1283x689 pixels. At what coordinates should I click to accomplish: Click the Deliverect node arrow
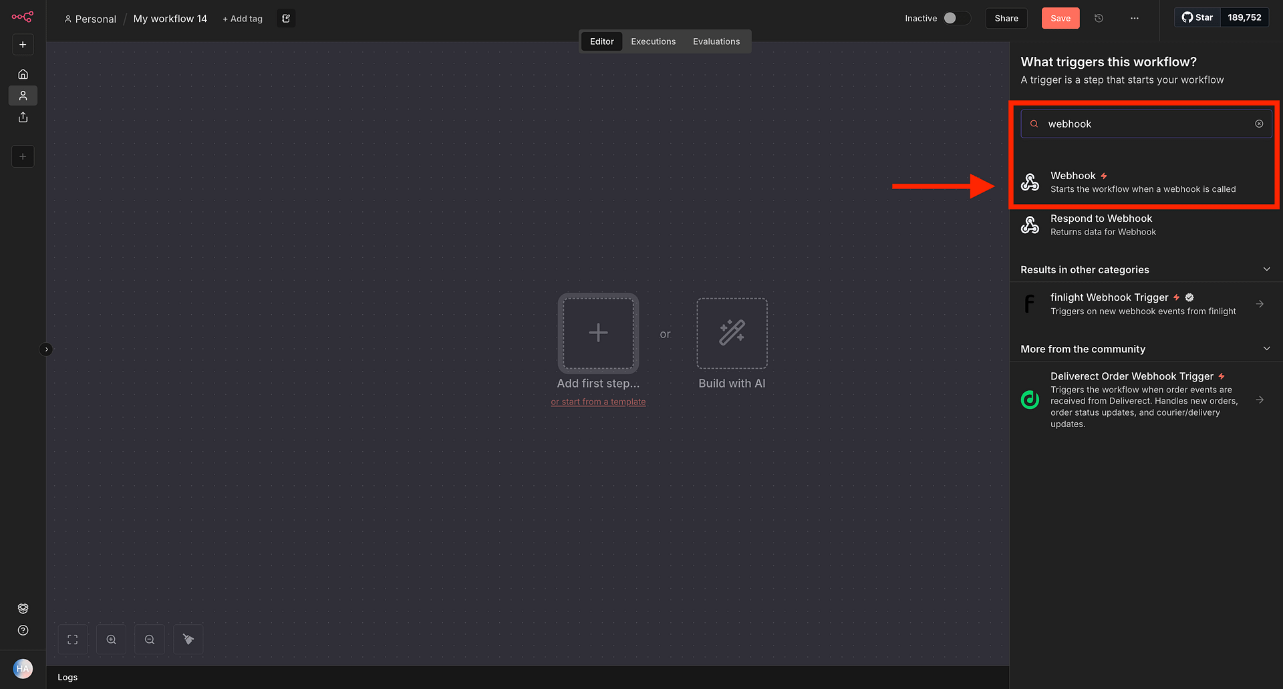point(1260,400)
